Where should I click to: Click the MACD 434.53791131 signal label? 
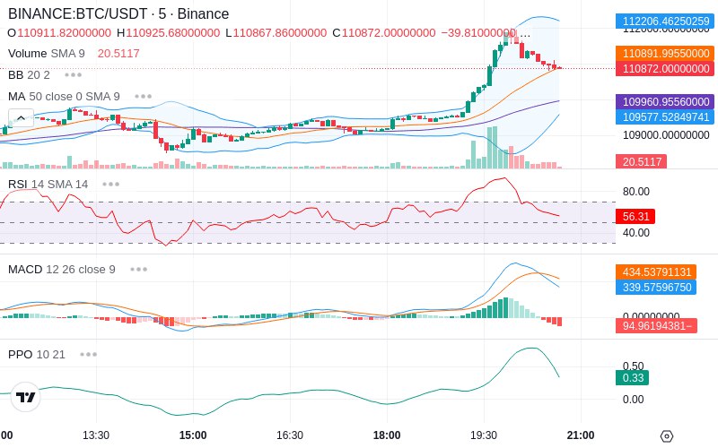point(656,272)
